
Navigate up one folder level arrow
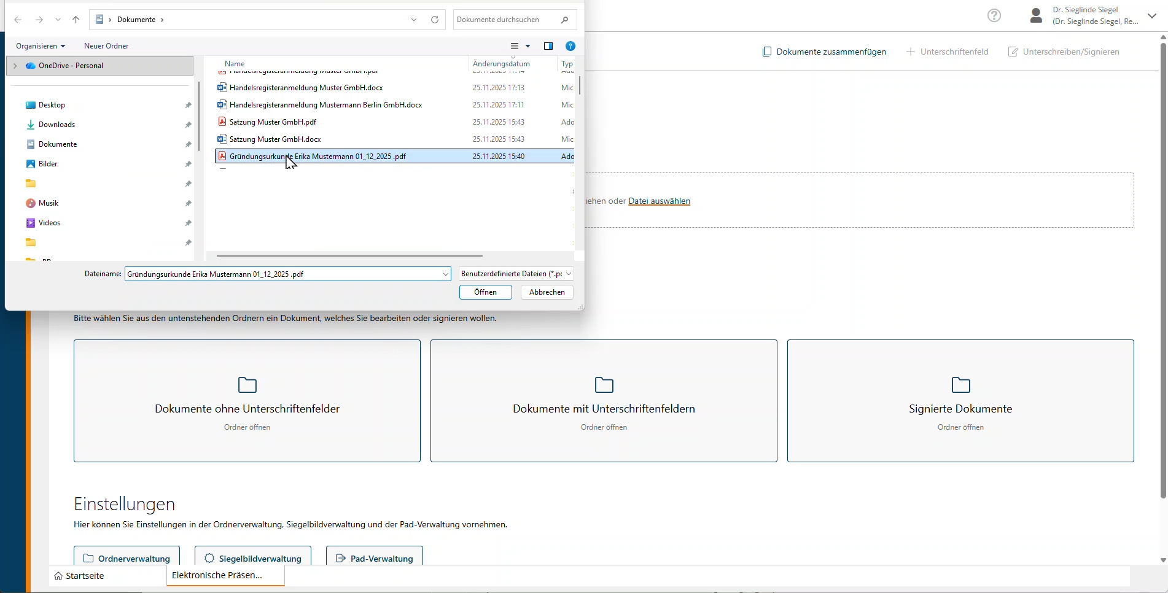(76, 20)
